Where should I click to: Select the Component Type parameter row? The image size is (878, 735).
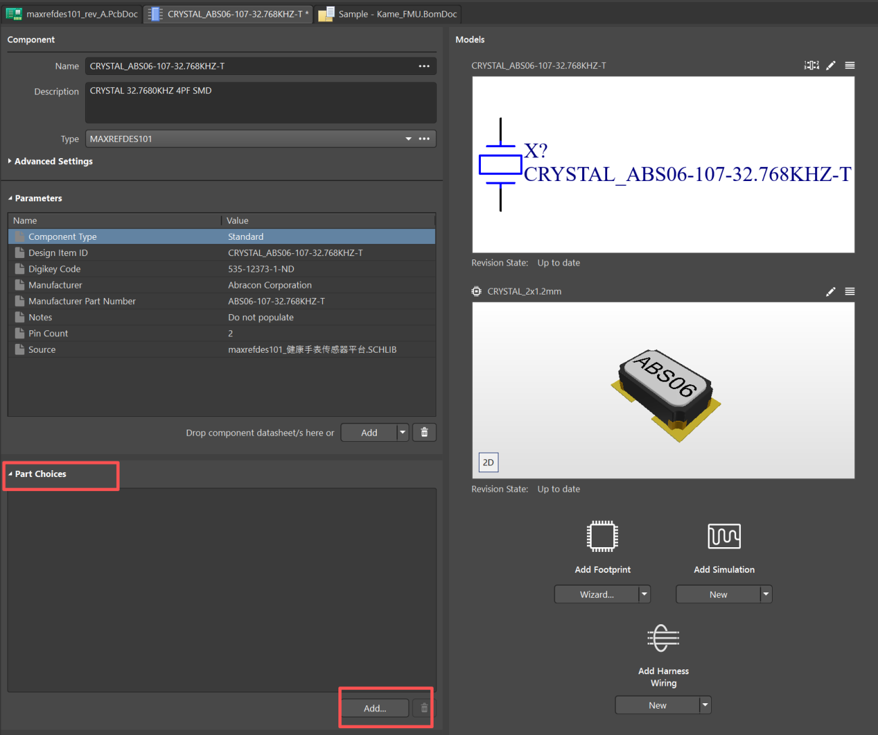[x=222, y=237]
